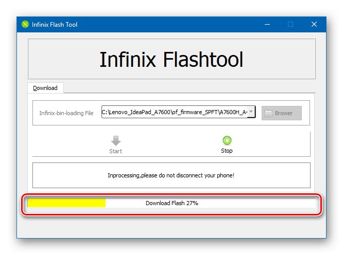Image resolution: width=343 pixels, height=255 pixels.
Task: Switch to the Download tab
Action: (45, 88)
